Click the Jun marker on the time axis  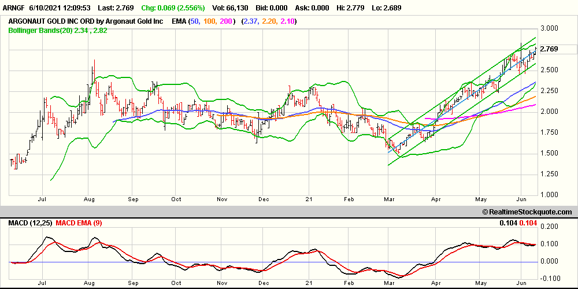click(521, 199)
